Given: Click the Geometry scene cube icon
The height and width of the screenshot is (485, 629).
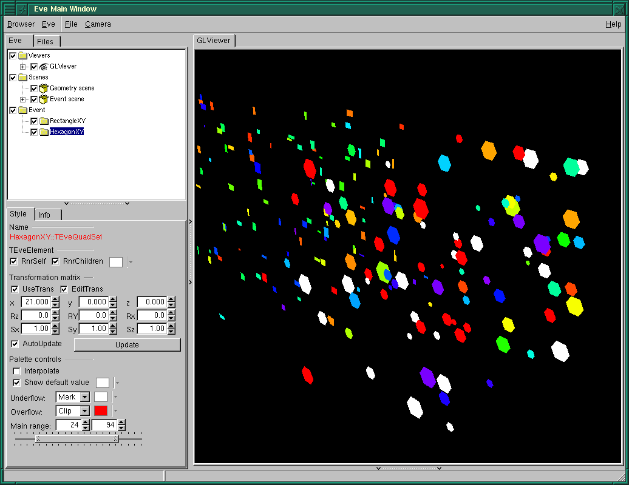Looking at the screenshot, I should pyautogui.click(x=44, y=89).
